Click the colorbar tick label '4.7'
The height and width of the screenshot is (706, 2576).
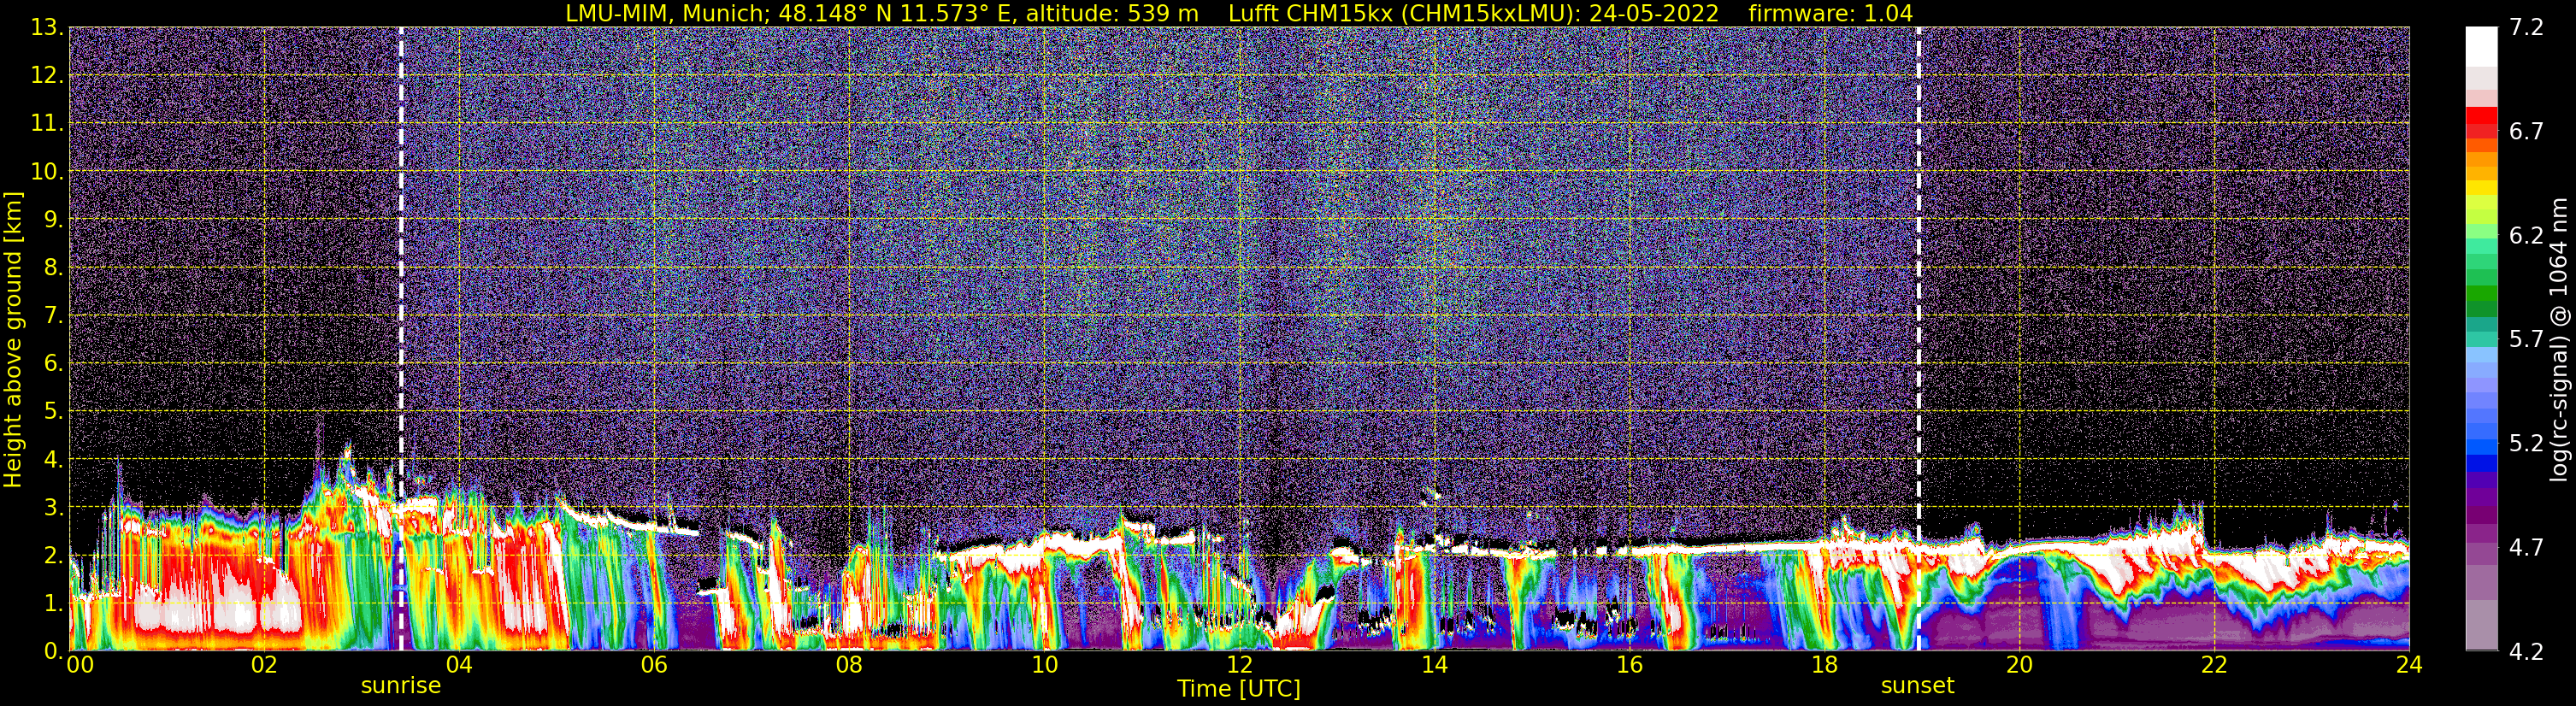pyautogui.click(x=2526, y=547)
